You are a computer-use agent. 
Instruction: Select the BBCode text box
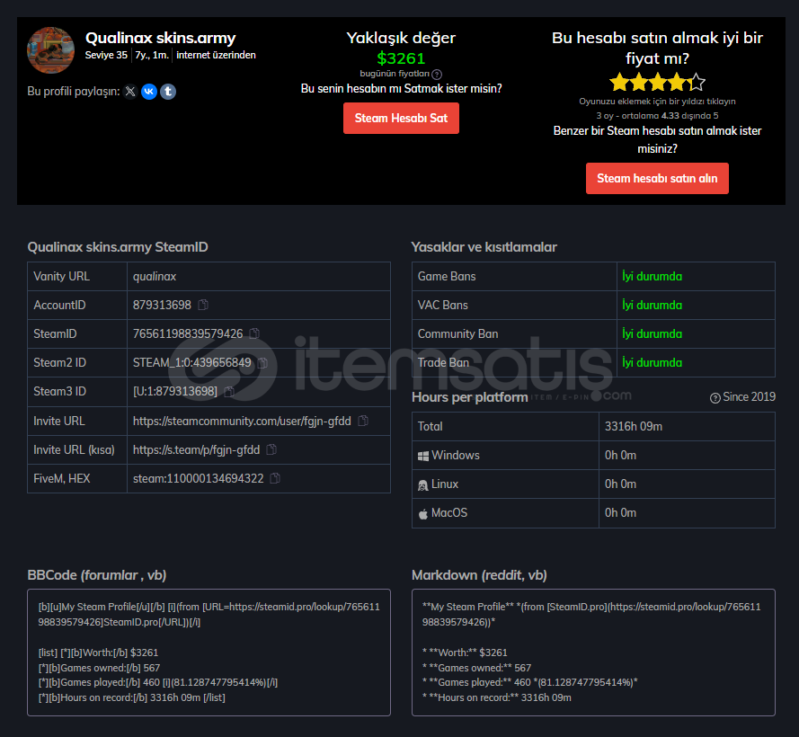209,653
